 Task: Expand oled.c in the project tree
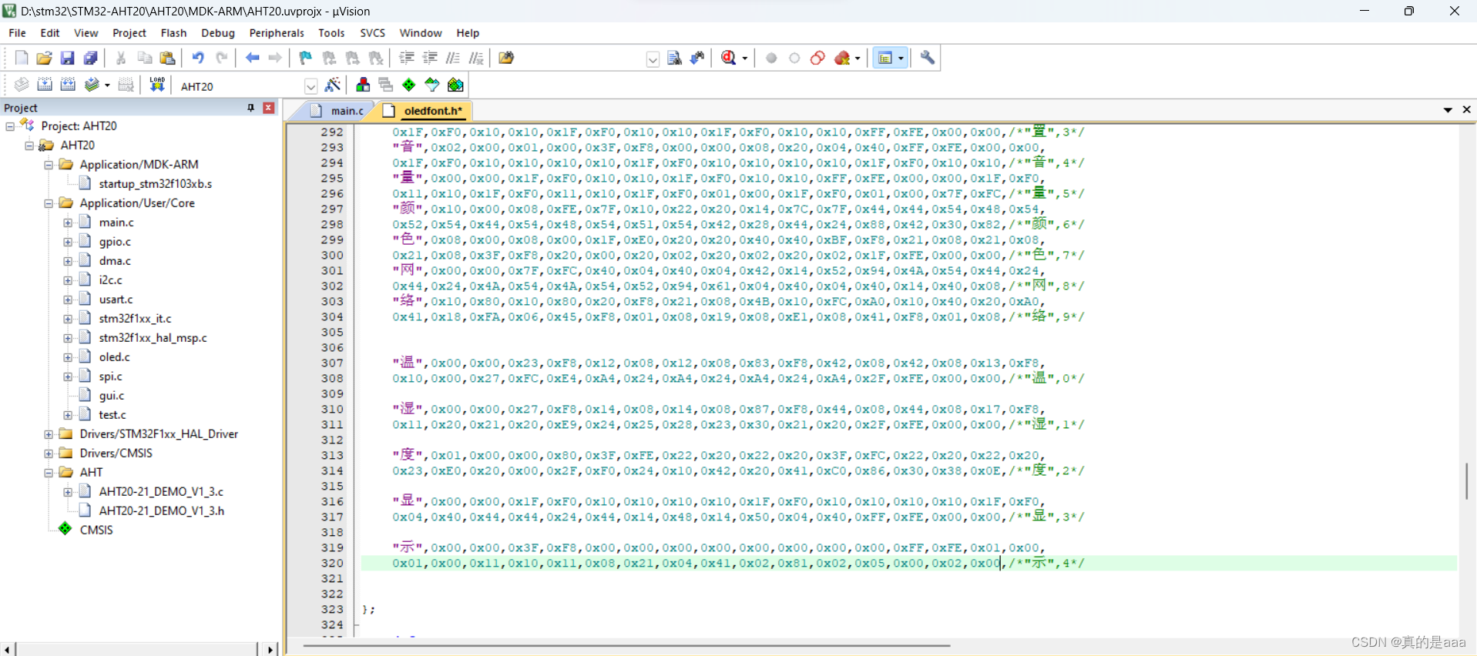(68, 357)
